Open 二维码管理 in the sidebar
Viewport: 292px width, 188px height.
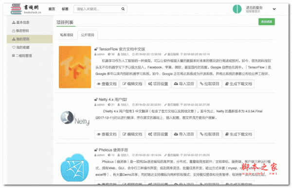tap(22, 55)
